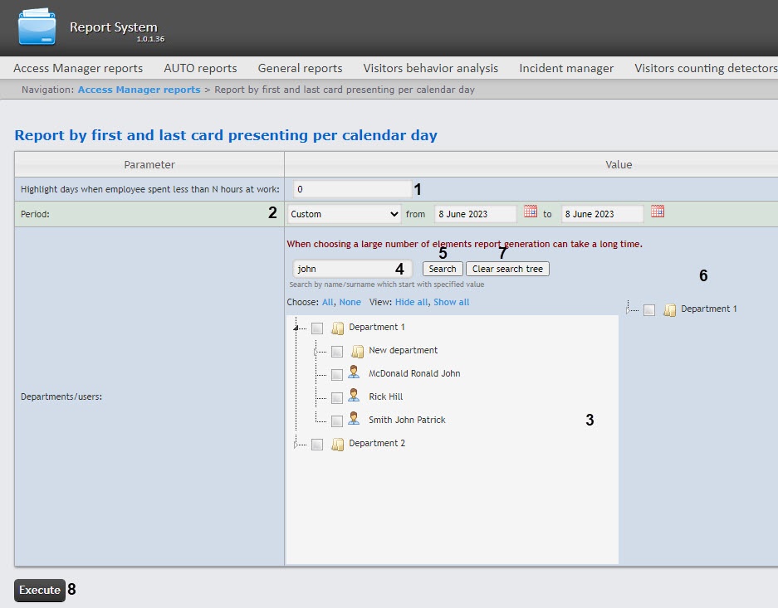Viewport: 778px width, 608px height.
Task: Open calendar for the 'from' date
Action: point(531,212)
